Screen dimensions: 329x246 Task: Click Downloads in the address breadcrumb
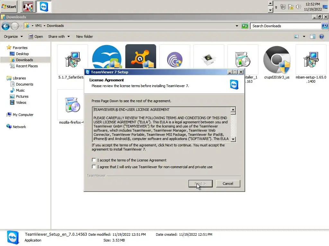[x=55, y=26]
